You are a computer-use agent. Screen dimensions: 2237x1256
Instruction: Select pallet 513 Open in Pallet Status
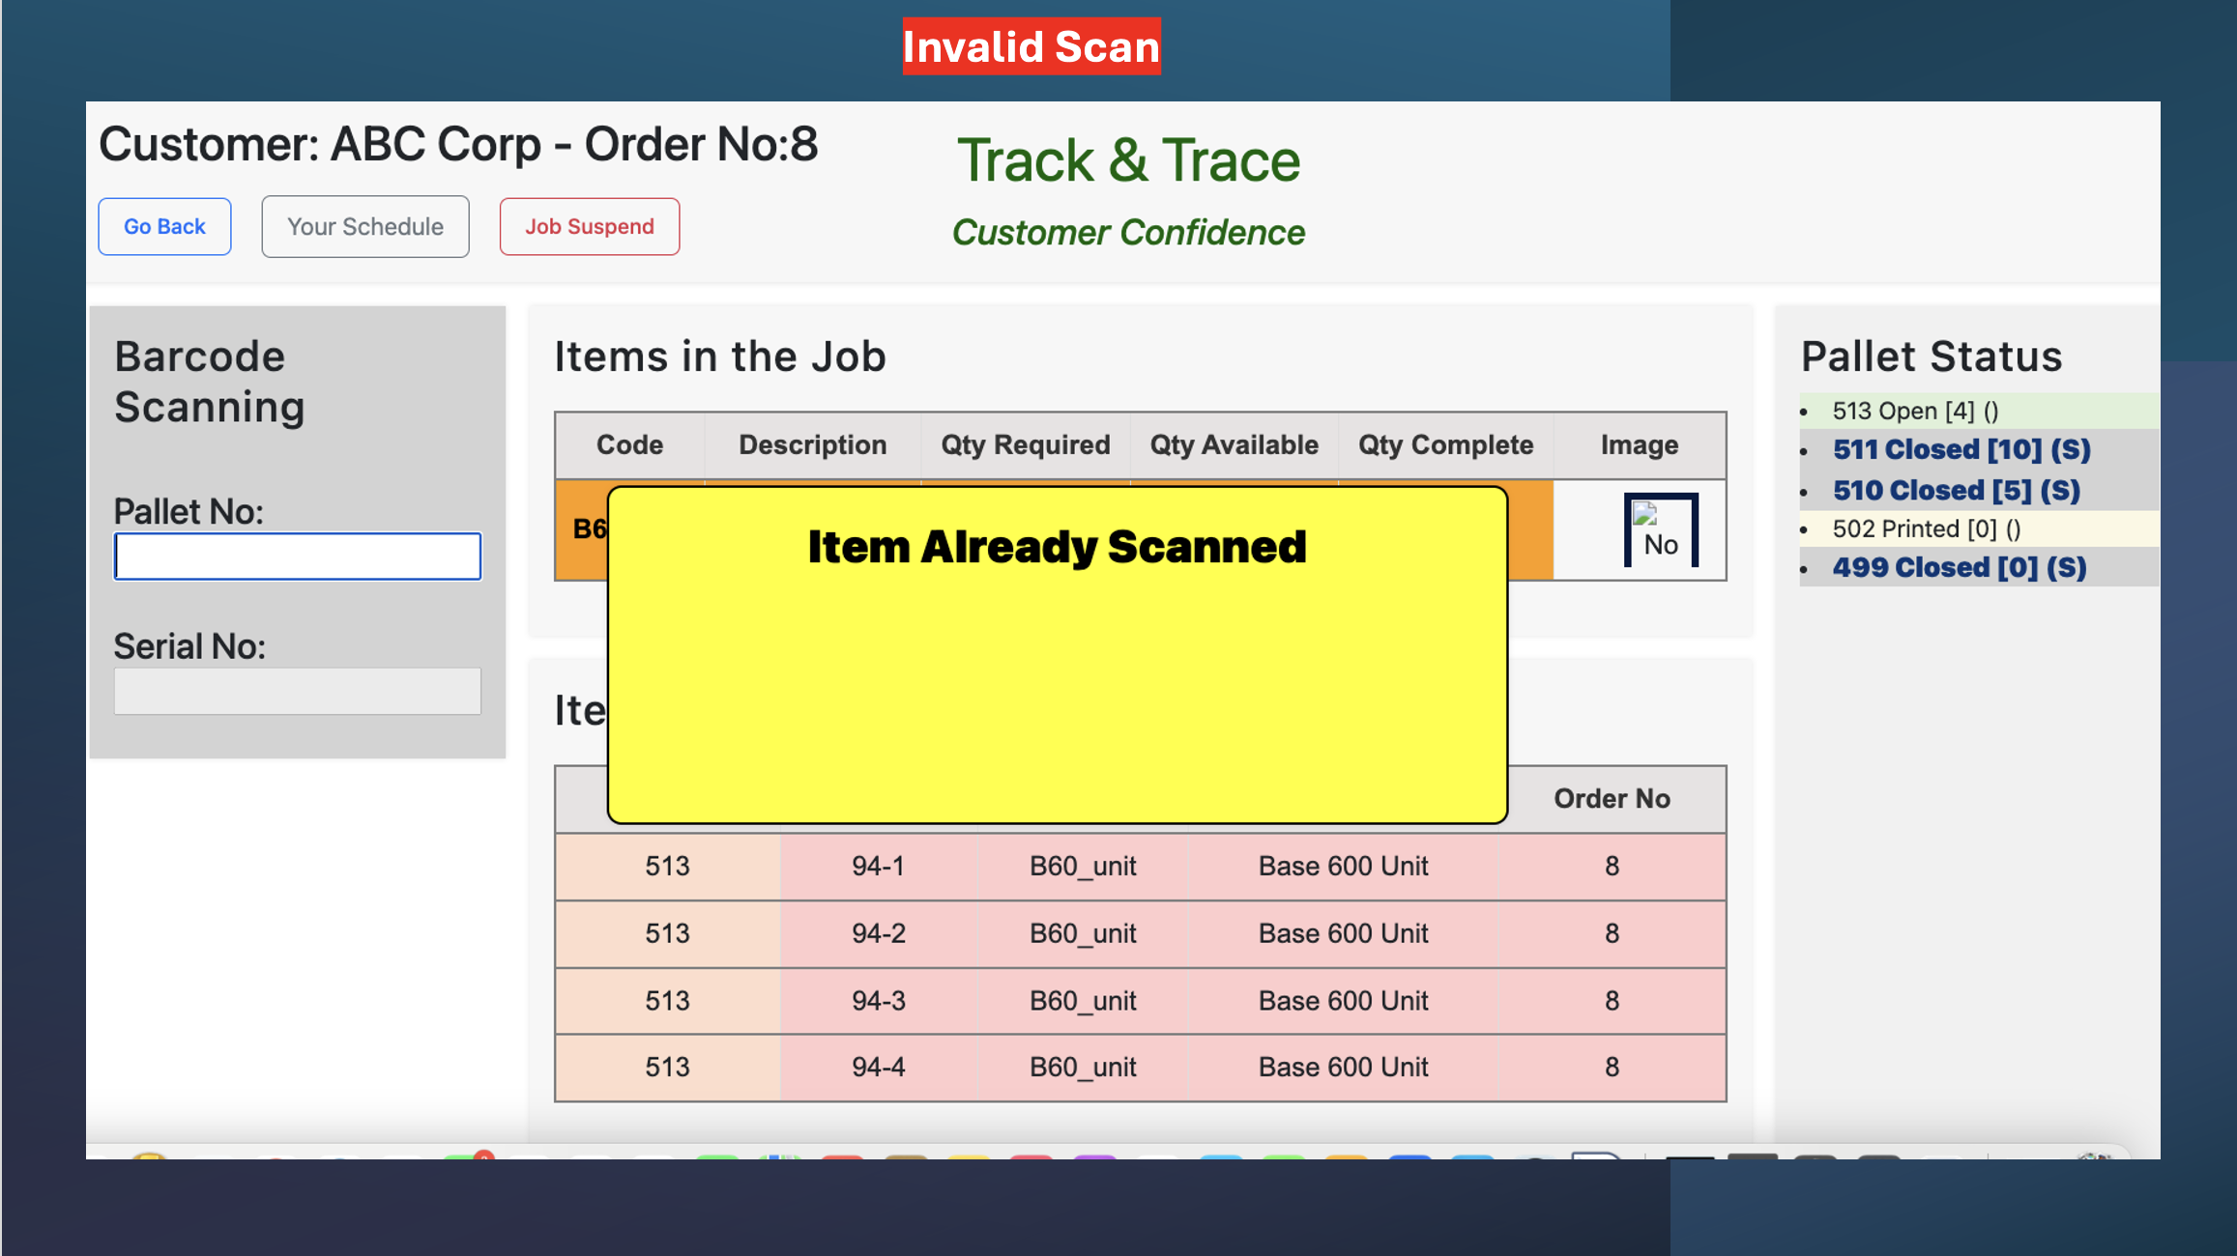click(1914, 411)
